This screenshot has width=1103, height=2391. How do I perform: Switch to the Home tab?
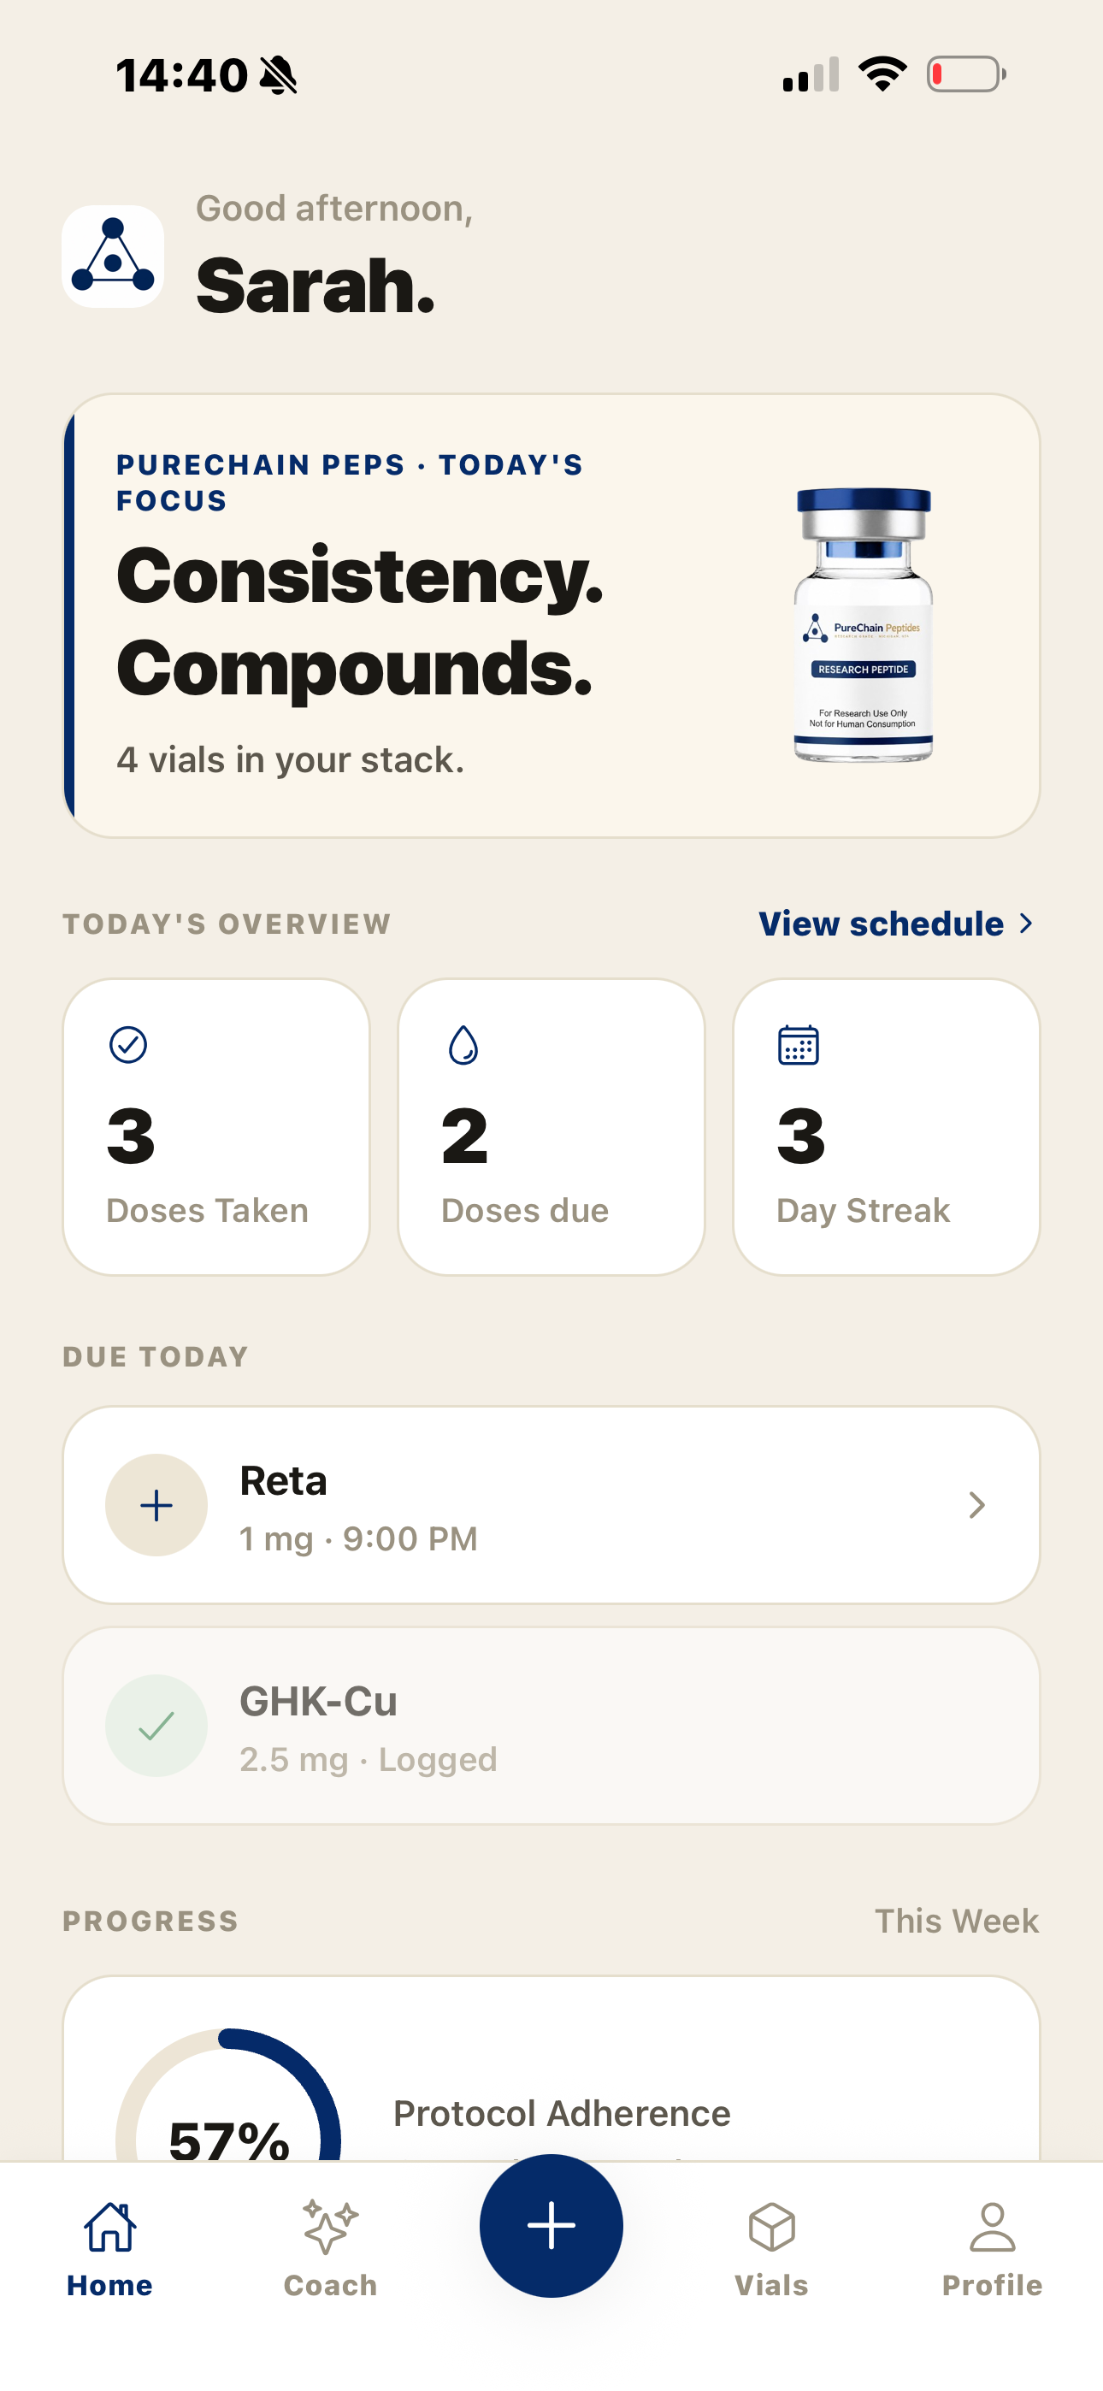(x=109, y=2250)
